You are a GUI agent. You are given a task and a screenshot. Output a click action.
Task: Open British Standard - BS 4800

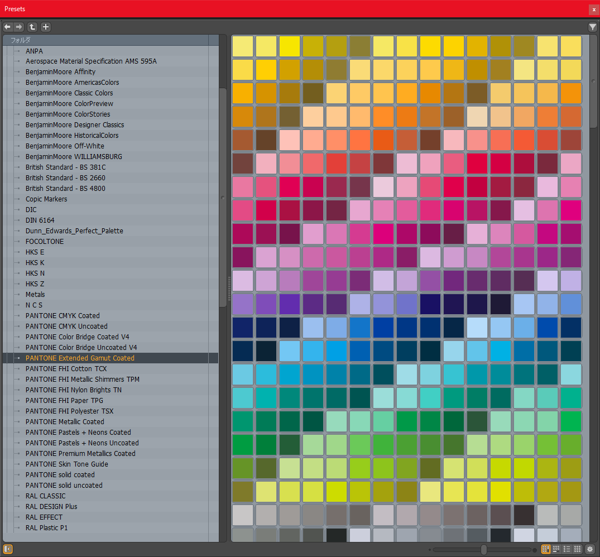coord(65,188)
